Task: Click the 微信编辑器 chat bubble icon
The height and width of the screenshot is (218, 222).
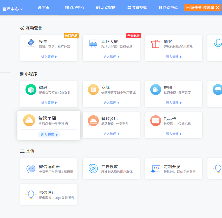Action: coord(31,169)
